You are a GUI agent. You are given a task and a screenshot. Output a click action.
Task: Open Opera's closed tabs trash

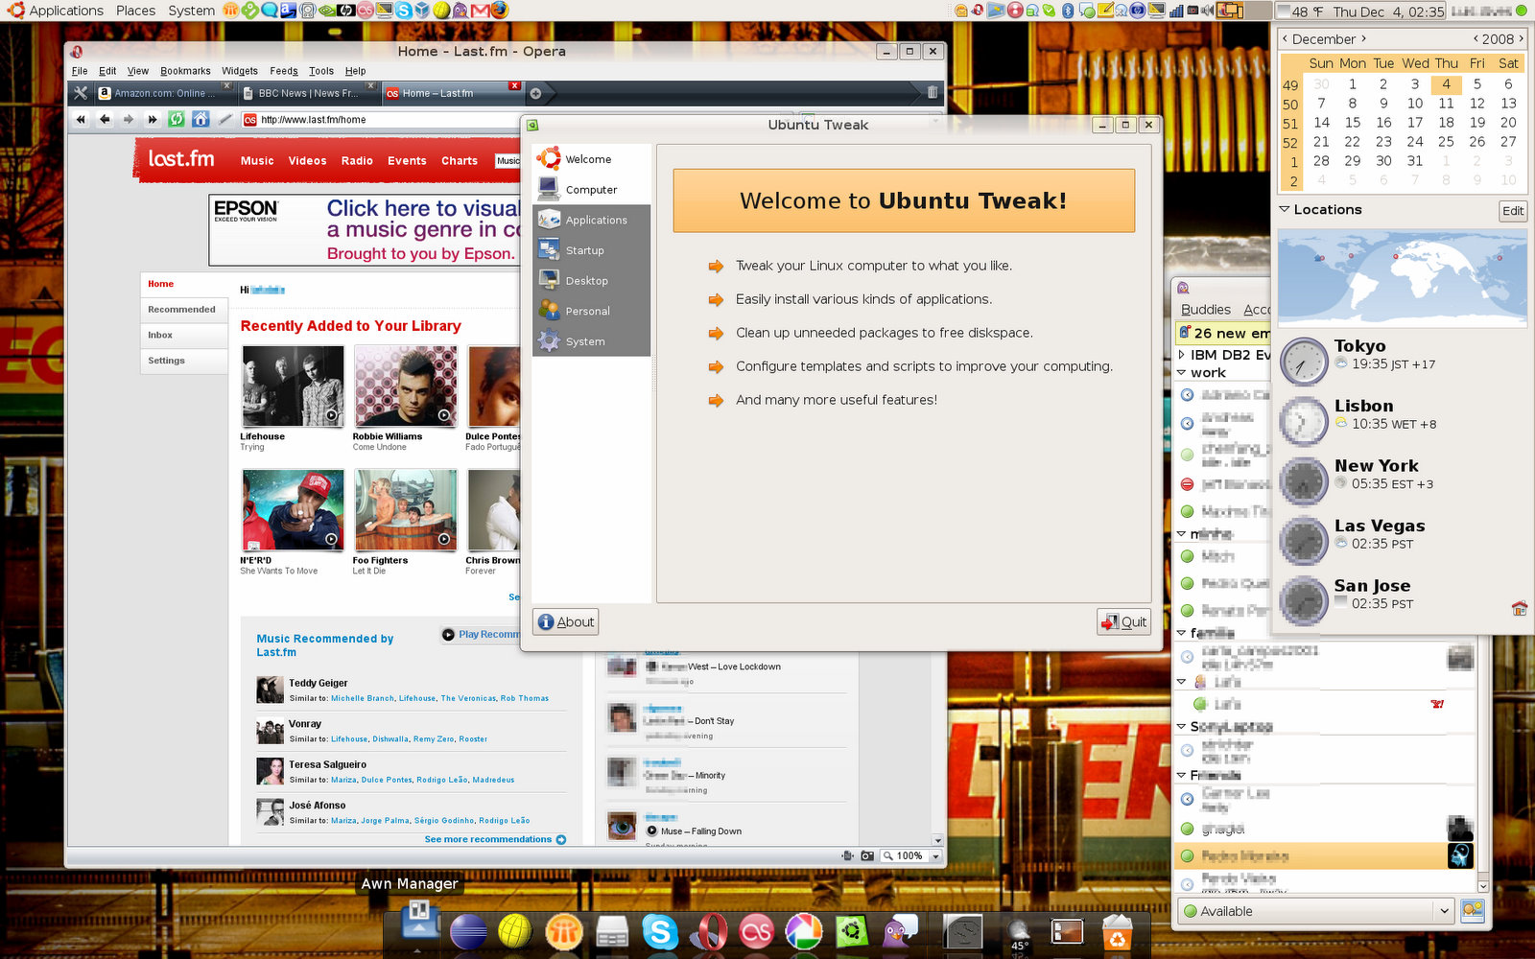click(x=932, y=92)
